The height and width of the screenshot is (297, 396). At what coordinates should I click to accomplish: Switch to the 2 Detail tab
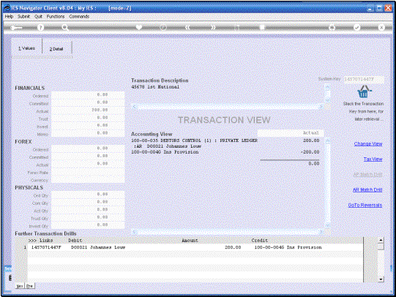click(56, 49)
